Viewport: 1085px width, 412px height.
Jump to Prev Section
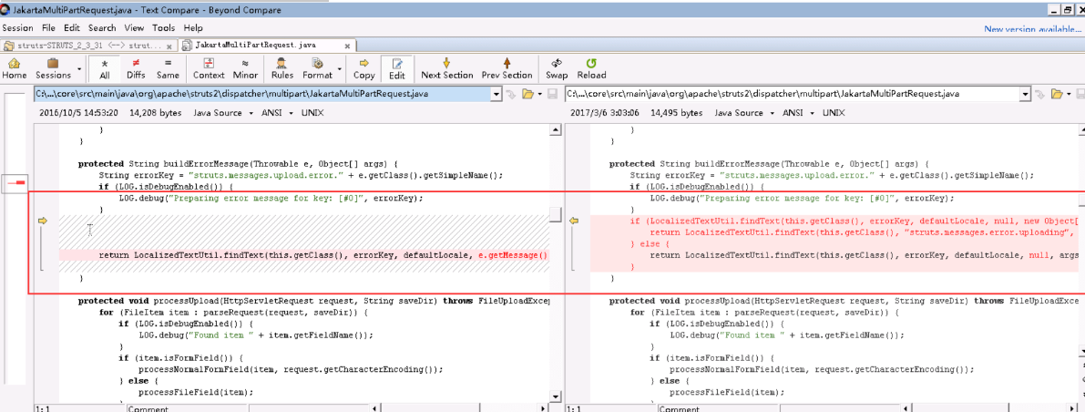tap(507, 68)
